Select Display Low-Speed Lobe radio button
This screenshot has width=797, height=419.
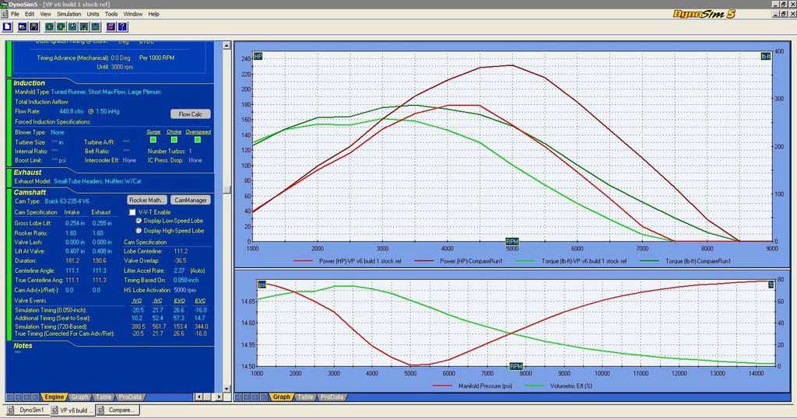coord(139,221)
